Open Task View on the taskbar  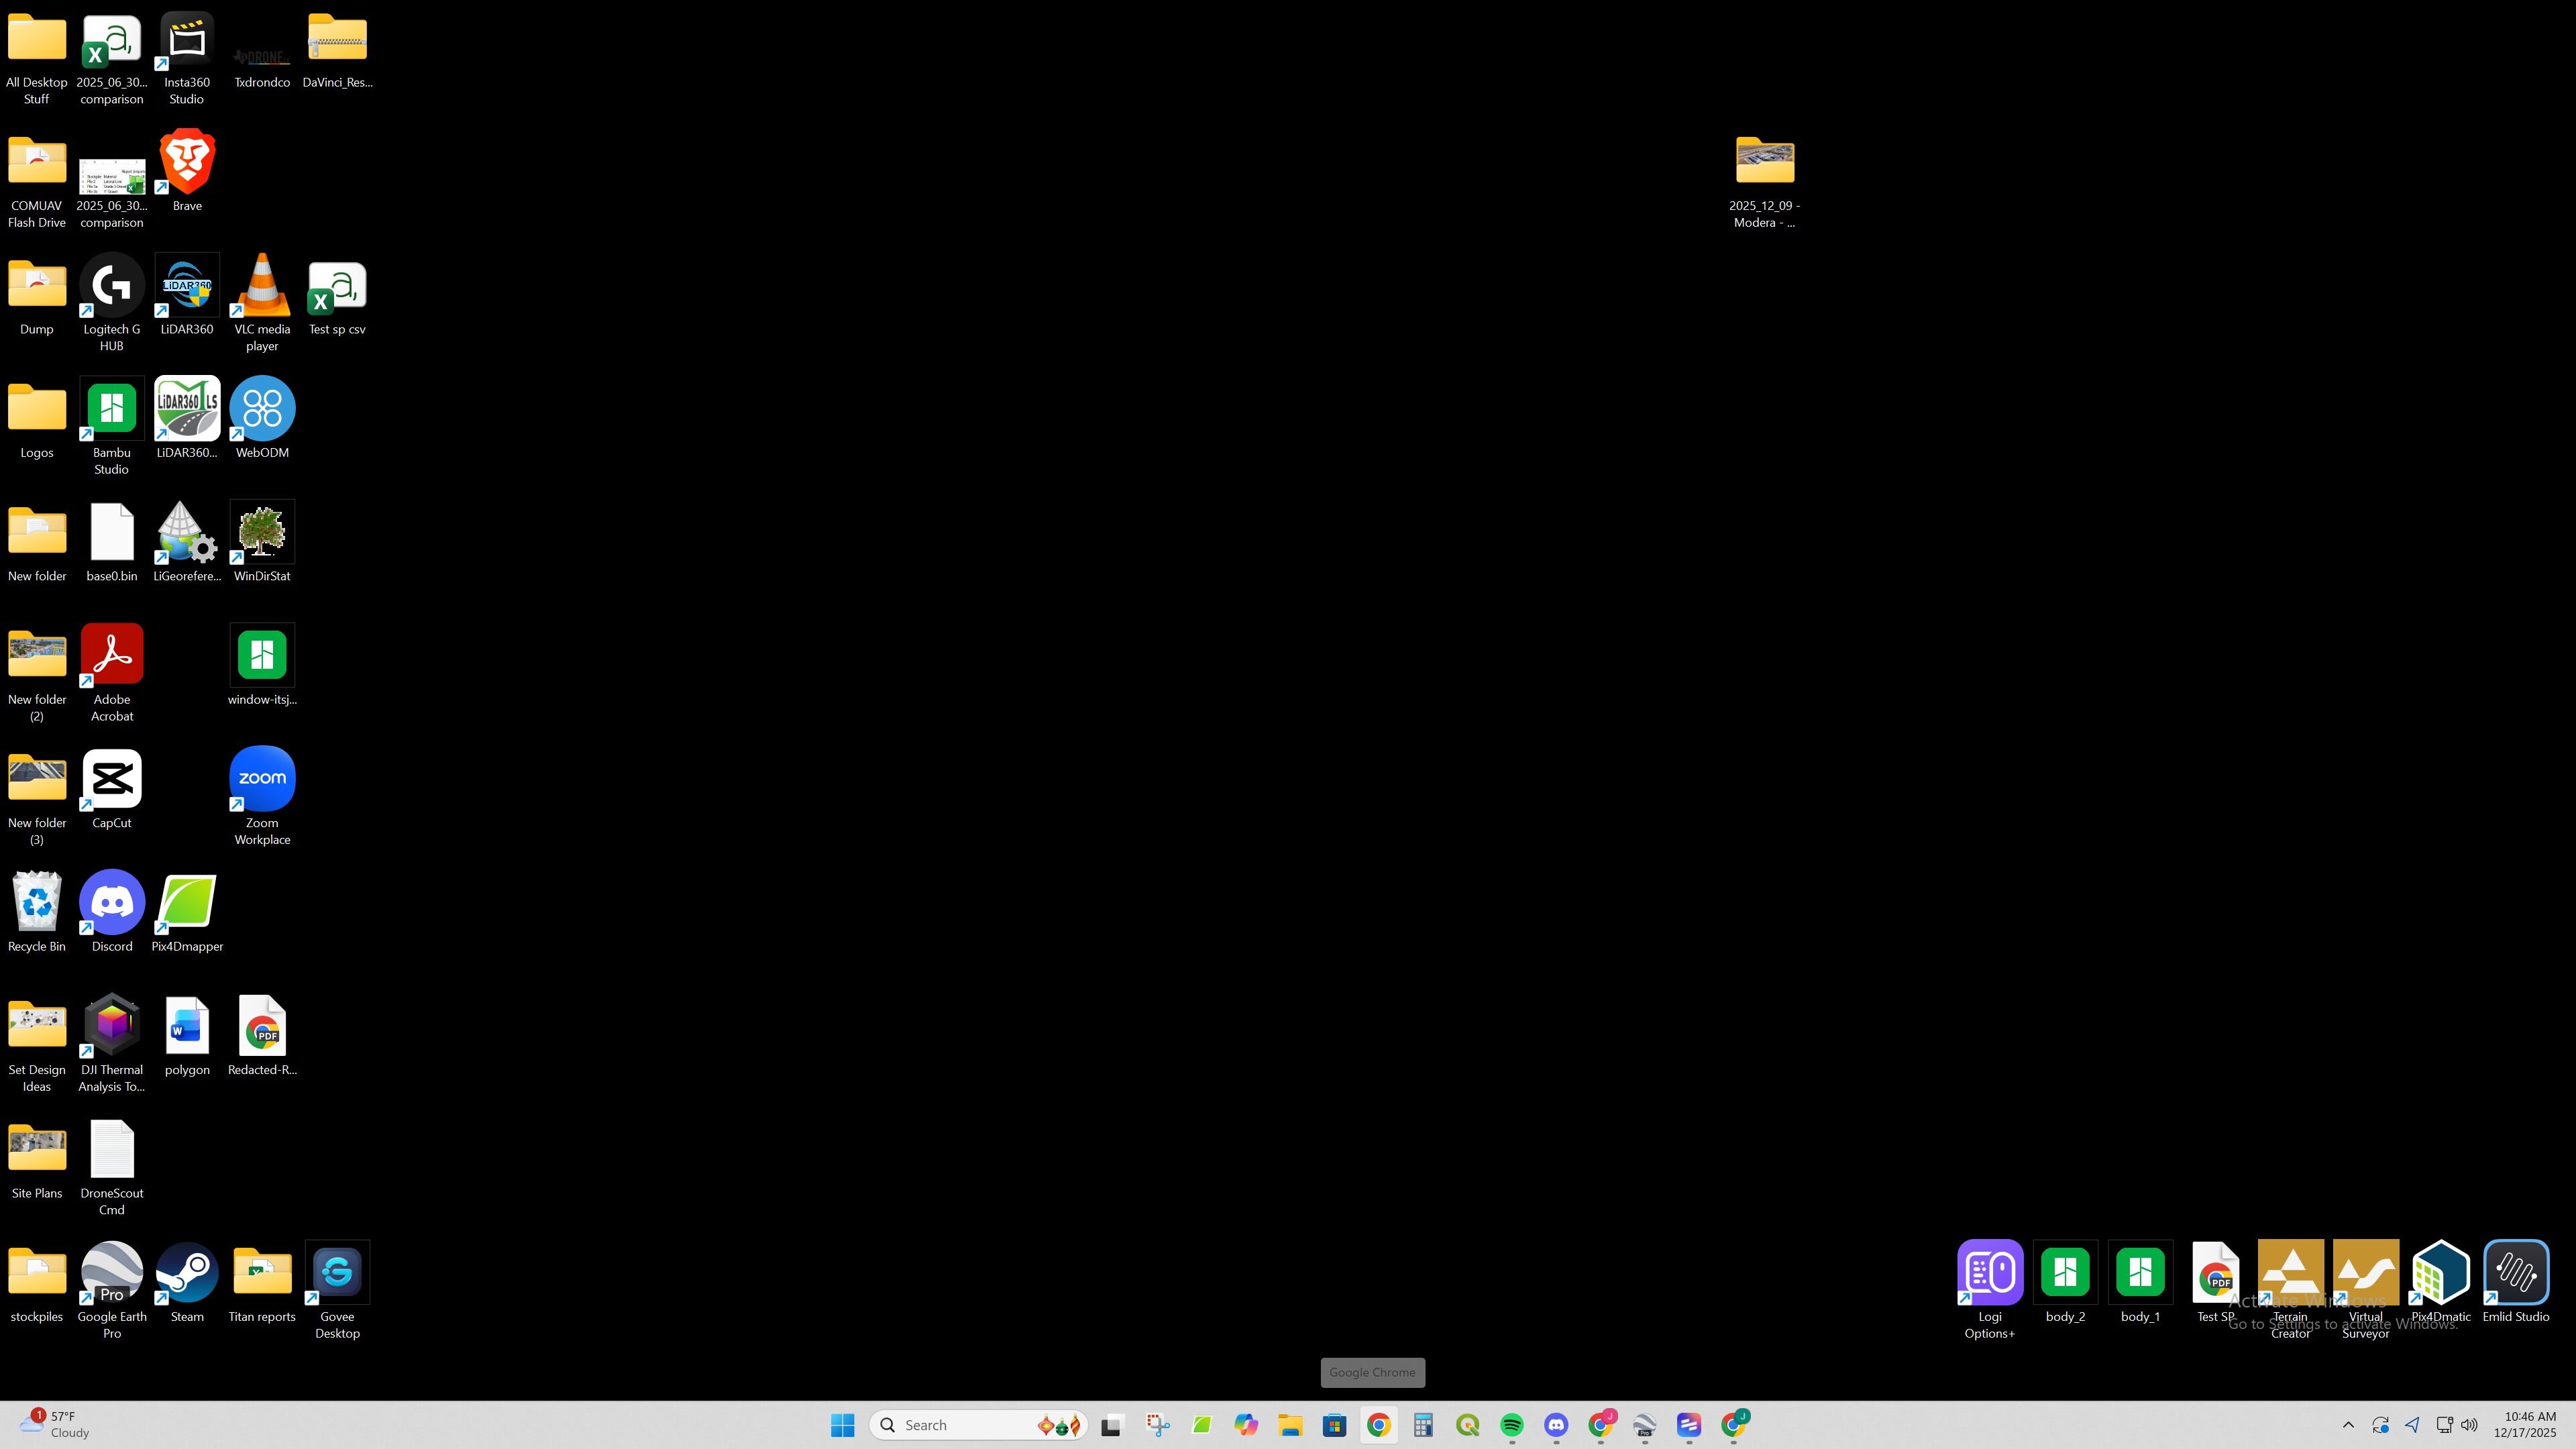click(1111, 1425)
